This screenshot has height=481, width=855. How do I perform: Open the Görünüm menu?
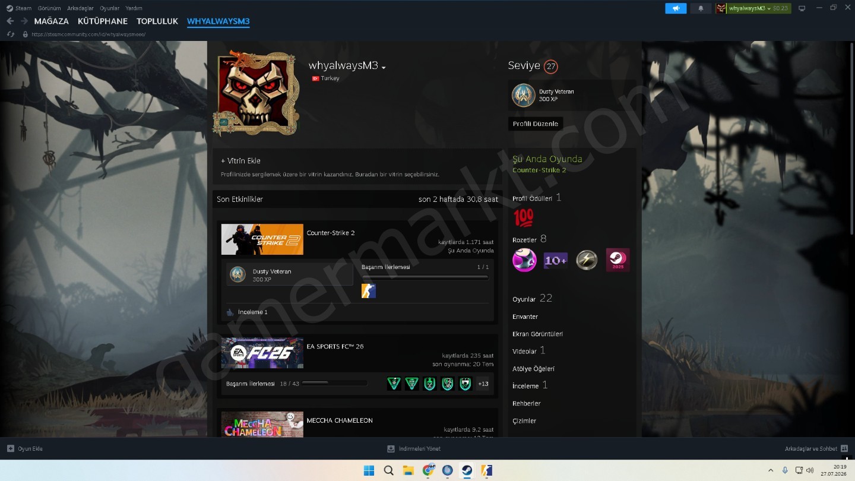49,8
